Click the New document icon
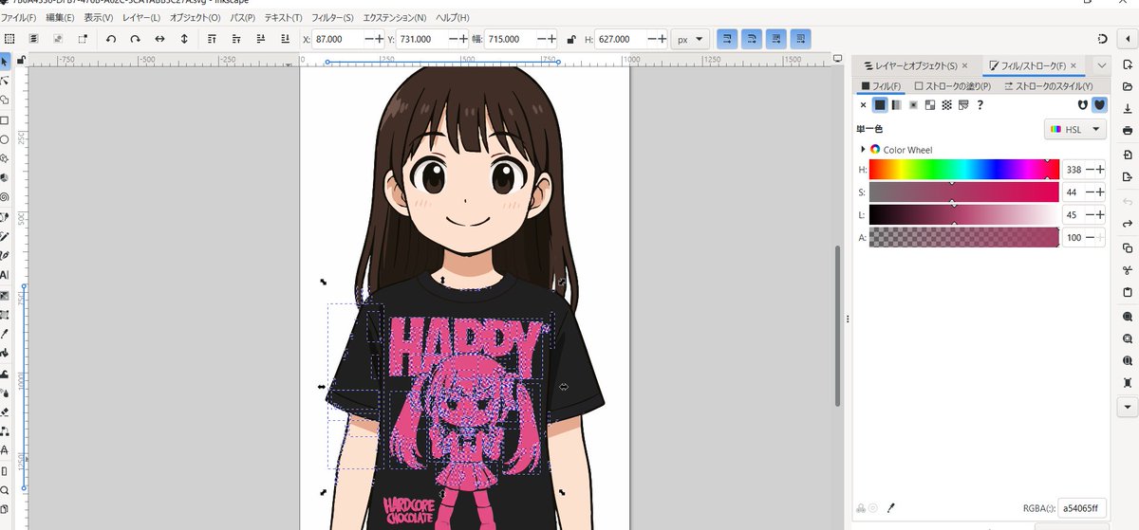 1127,64
